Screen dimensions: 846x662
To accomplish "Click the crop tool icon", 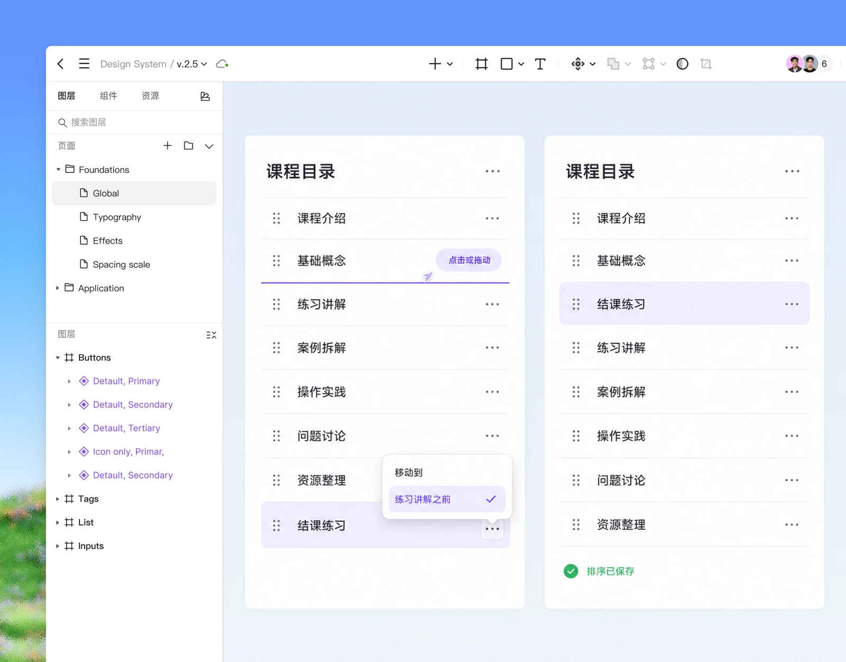I will coord(706,64).
